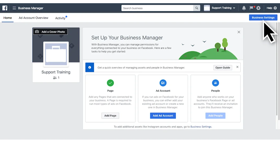Switch to the Home tab
280x143 pixels.
tap(8, 18)
